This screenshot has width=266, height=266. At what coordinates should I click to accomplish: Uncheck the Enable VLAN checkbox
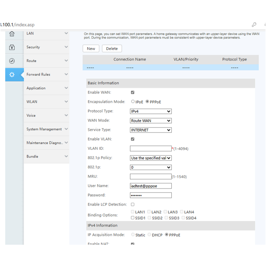[133, 139]
